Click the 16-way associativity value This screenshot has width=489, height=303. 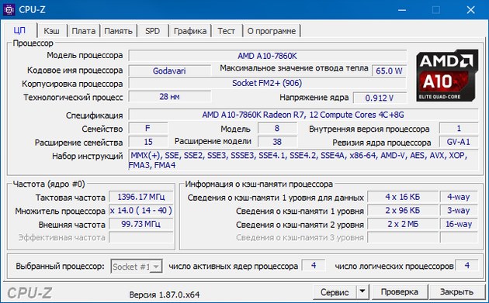pos(459,224)
